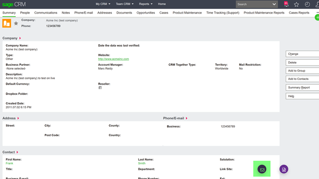This screenshot has height=179, width=319.
Task: Click the Help button
Action: 302,96
